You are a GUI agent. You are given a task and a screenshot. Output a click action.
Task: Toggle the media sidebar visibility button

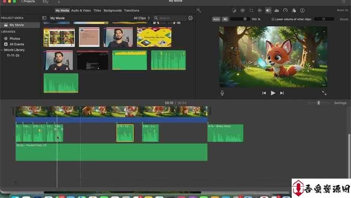point(44,18)
